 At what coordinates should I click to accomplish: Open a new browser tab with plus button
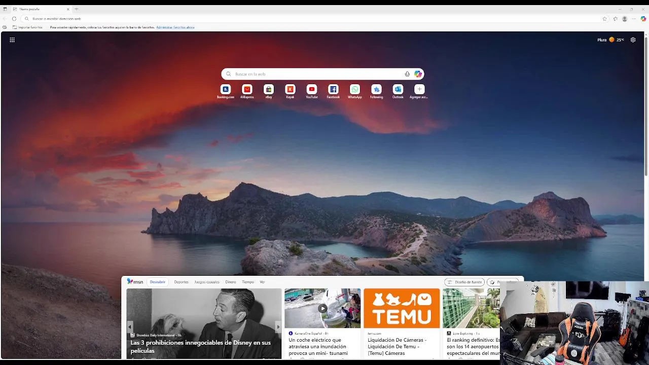point(77,9)
